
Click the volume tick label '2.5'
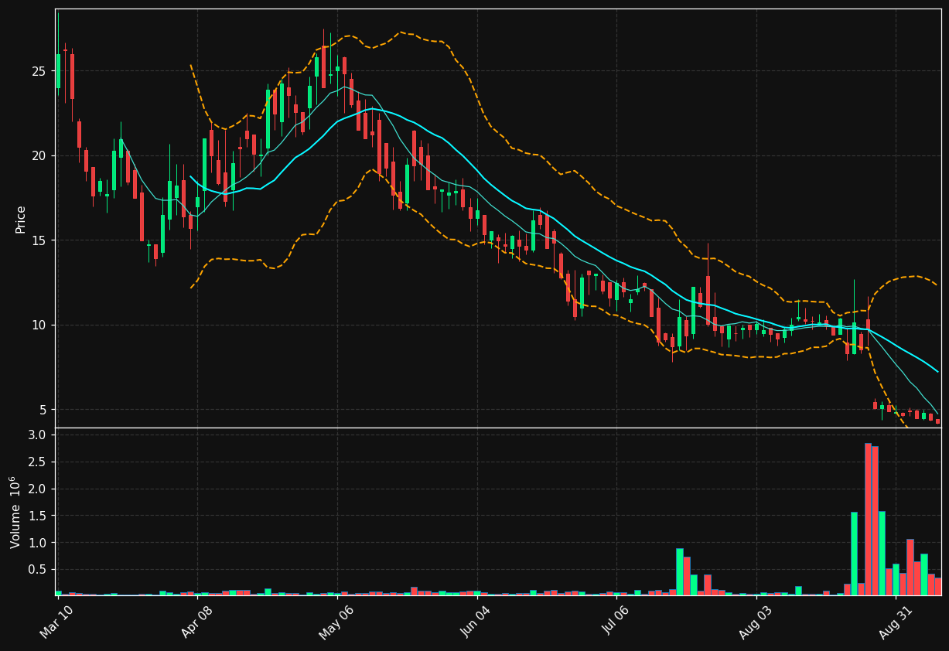(x=39, y=462)
